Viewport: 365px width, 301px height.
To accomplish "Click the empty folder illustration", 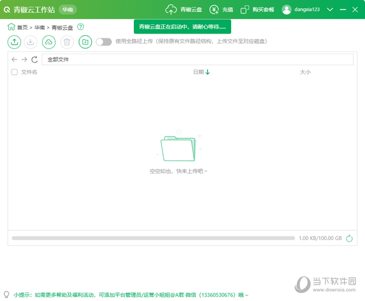I will point(178,146).
